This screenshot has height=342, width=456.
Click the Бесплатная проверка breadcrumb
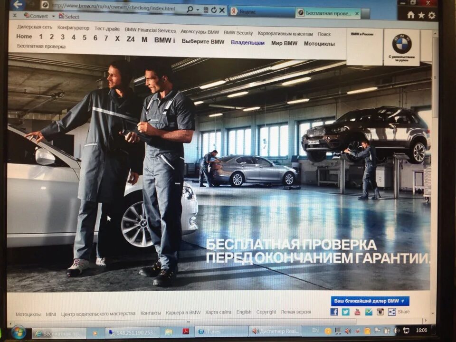(41, 46)
